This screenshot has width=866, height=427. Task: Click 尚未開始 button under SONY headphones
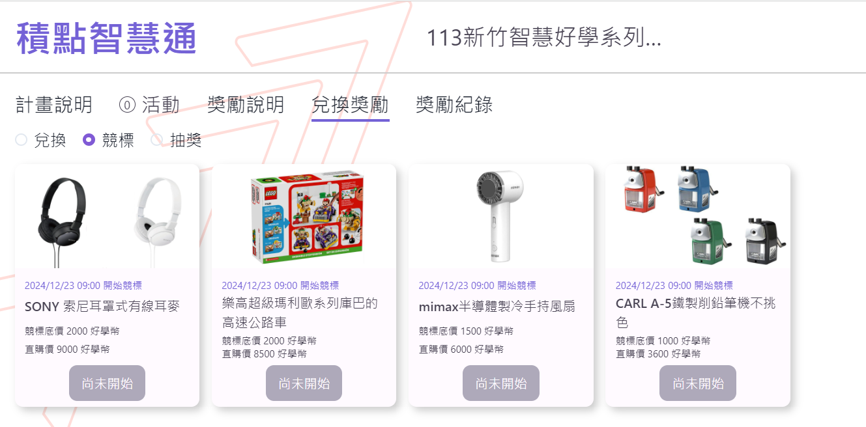(107, 383)
